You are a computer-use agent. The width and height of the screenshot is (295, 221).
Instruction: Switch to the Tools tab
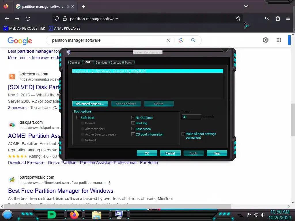click(x=128, y=62)
